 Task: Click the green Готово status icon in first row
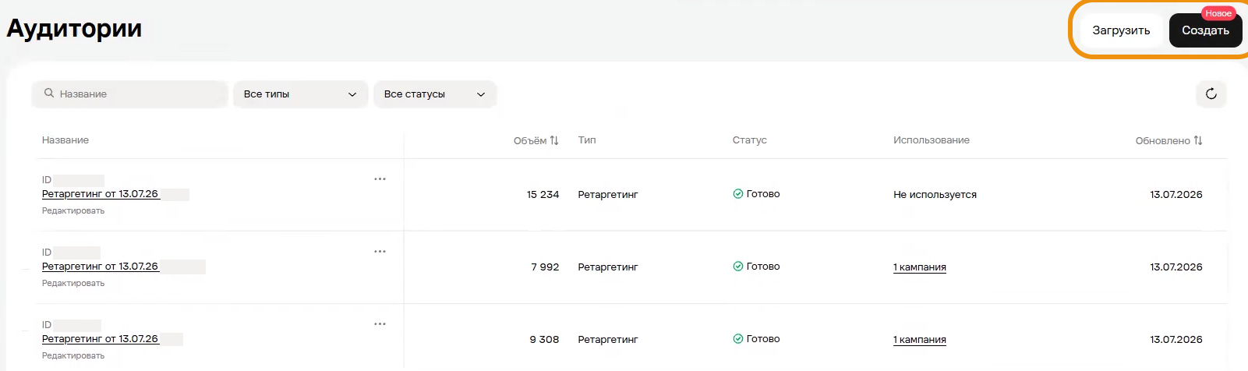737,194
